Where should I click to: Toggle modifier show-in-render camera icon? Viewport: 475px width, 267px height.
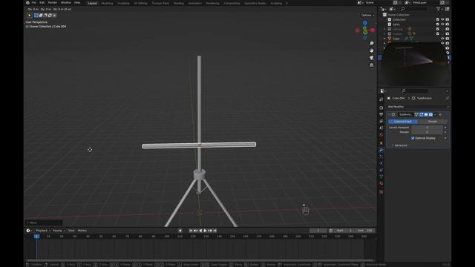(430, 115)
